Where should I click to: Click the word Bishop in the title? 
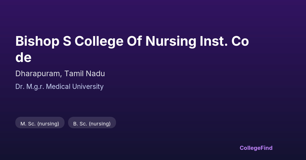tap(37, 41)
